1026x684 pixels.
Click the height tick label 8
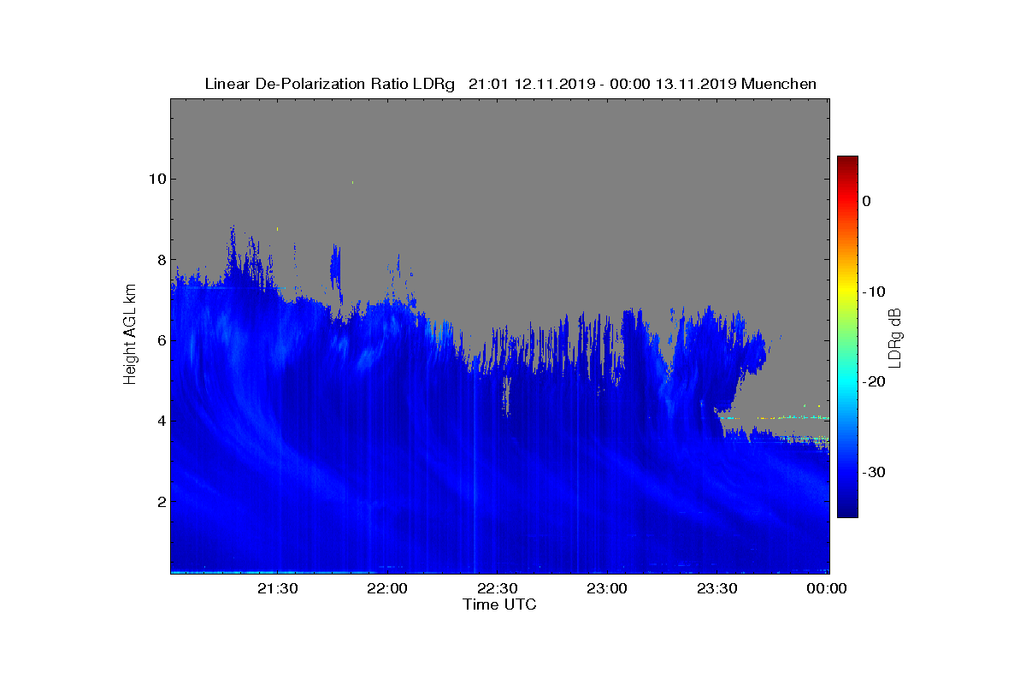pos(162,260)
